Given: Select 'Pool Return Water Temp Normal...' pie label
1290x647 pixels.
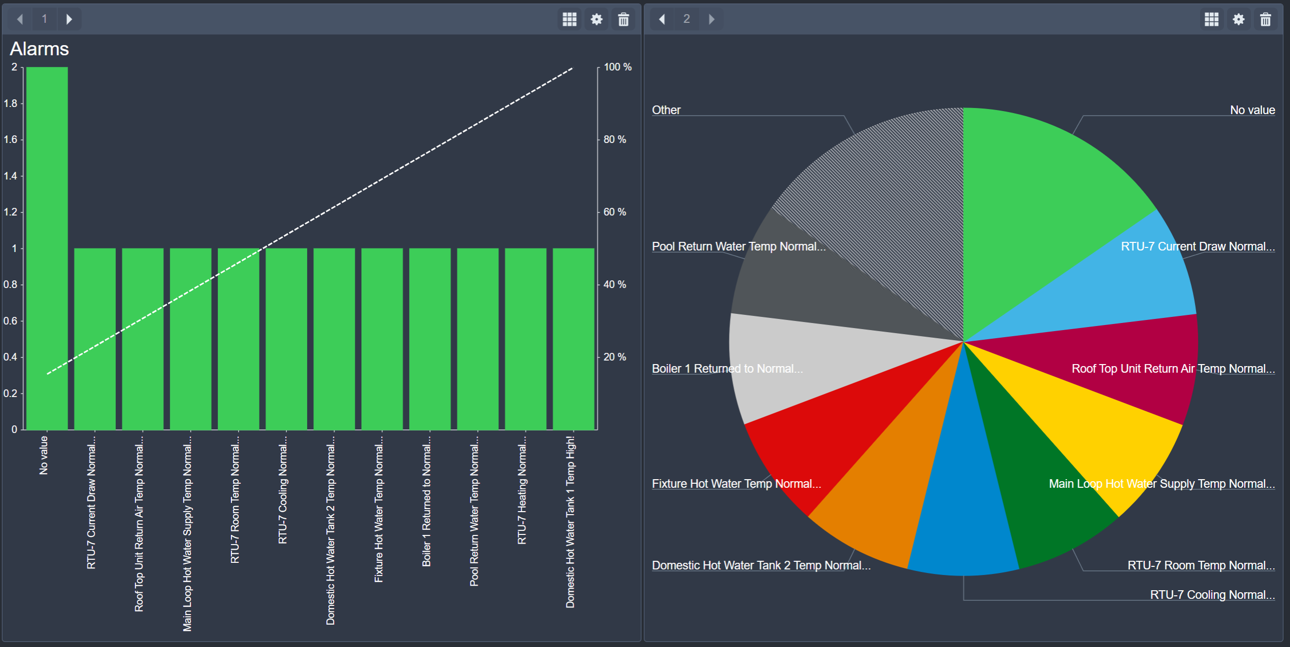Looking at the screenshot, I should click(x=738, y=246).
